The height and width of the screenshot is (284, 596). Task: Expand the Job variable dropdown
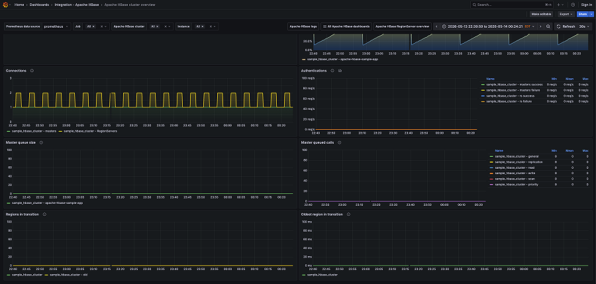click(x=107, y=26)
